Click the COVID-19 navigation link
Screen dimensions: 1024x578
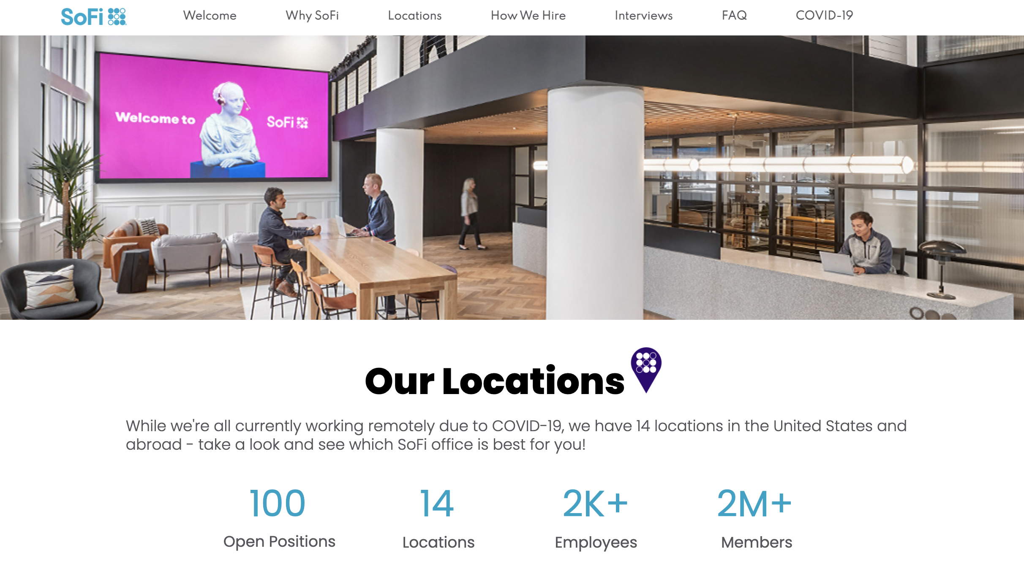824,16
